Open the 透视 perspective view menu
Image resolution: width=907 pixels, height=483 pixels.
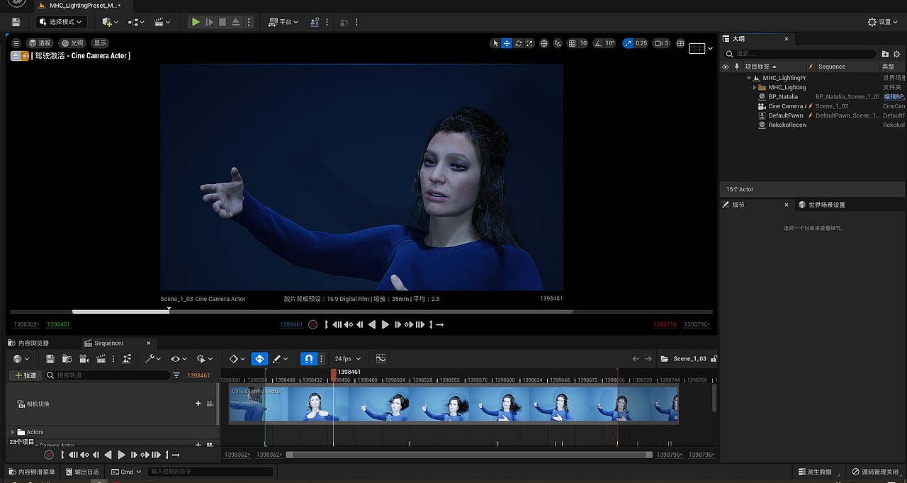tap(40, 43)
